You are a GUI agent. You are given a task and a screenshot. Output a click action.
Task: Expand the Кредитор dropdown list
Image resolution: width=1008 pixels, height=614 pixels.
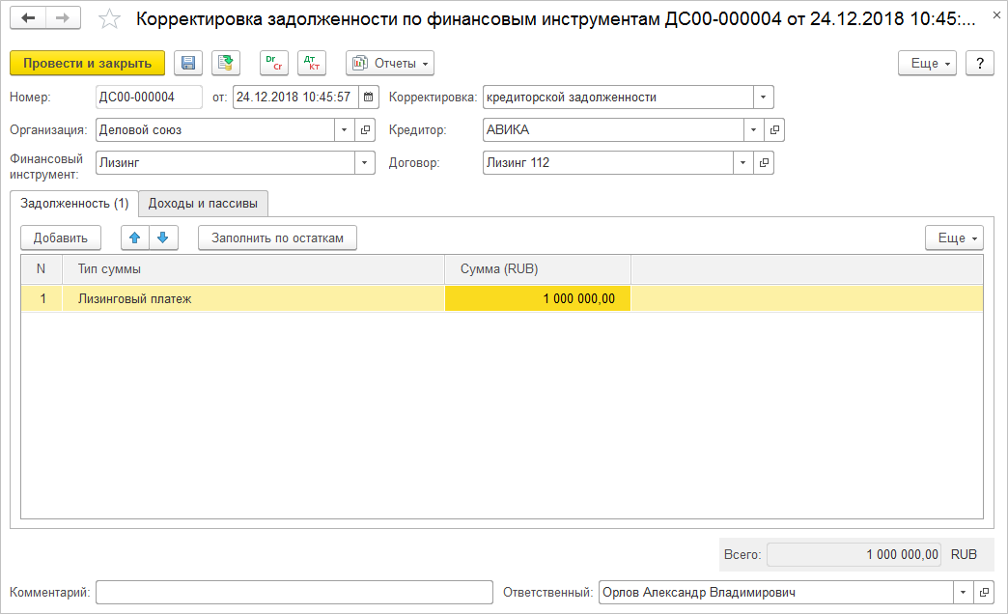click(753, 130)
